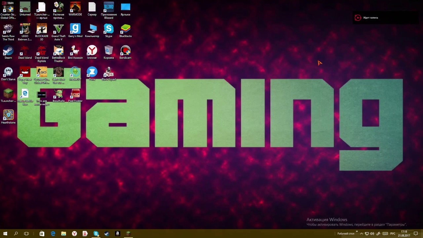This screenshot has height=238, width=423.
Task: Open the Yandex Я taskbar icon
Action: click(85, 234)
